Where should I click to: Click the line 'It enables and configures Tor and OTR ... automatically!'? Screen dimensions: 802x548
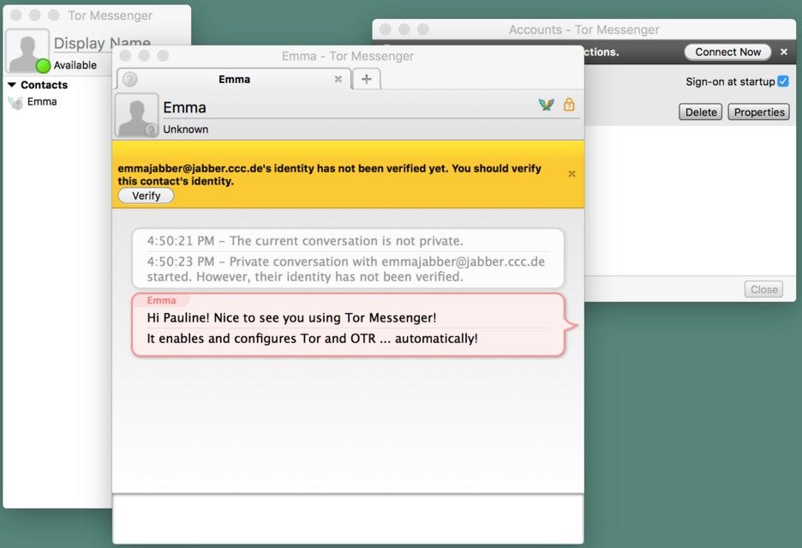tap(312, 339)
